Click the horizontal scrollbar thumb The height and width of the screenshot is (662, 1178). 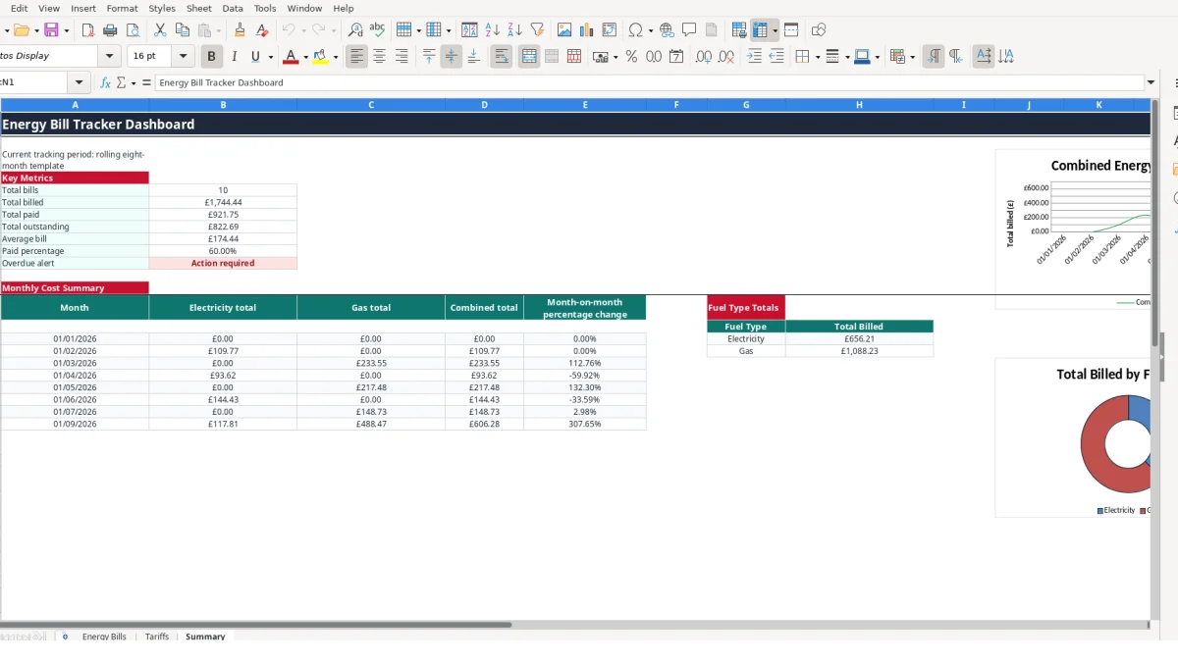(255, 624)
